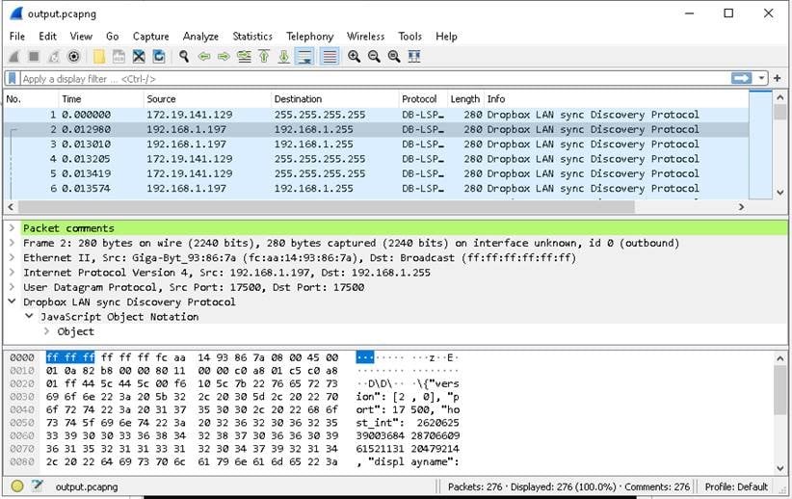Image resolution: width=792 pixels, height=499 pixels.
Task: Click the Go to specified packet icon
Action: coord(244,57)
